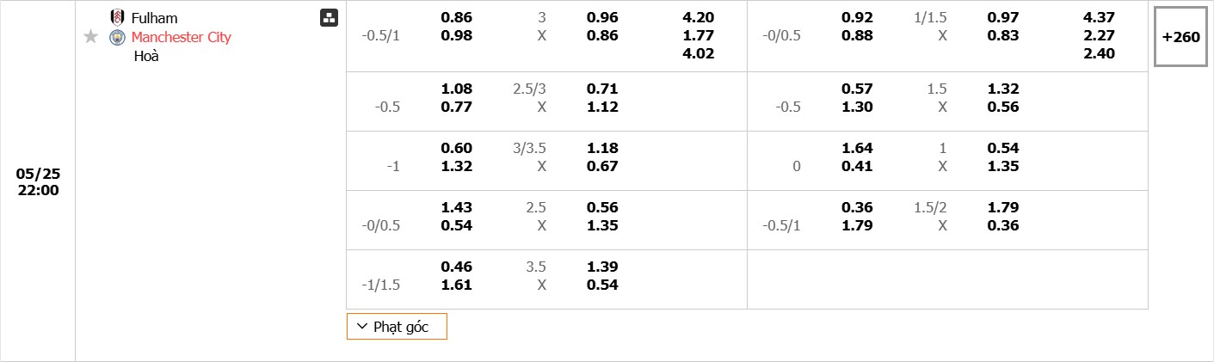
Task: Click the 05/25 22:00 match time cell
Action: pos(38,181)
